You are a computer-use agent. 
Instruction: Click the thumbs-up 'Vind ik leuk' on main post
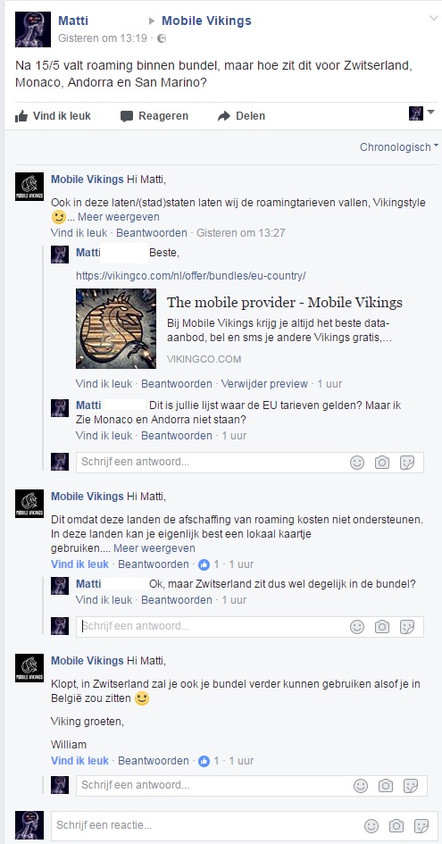click(53, 116)
